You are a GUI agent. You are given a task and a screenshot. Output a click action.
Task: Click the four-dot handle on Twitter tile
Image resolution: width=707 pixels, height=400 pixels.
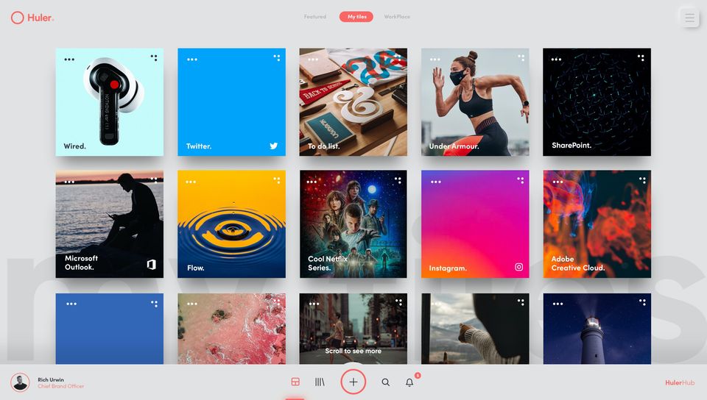pyautogui.click(x=277, y=58)
